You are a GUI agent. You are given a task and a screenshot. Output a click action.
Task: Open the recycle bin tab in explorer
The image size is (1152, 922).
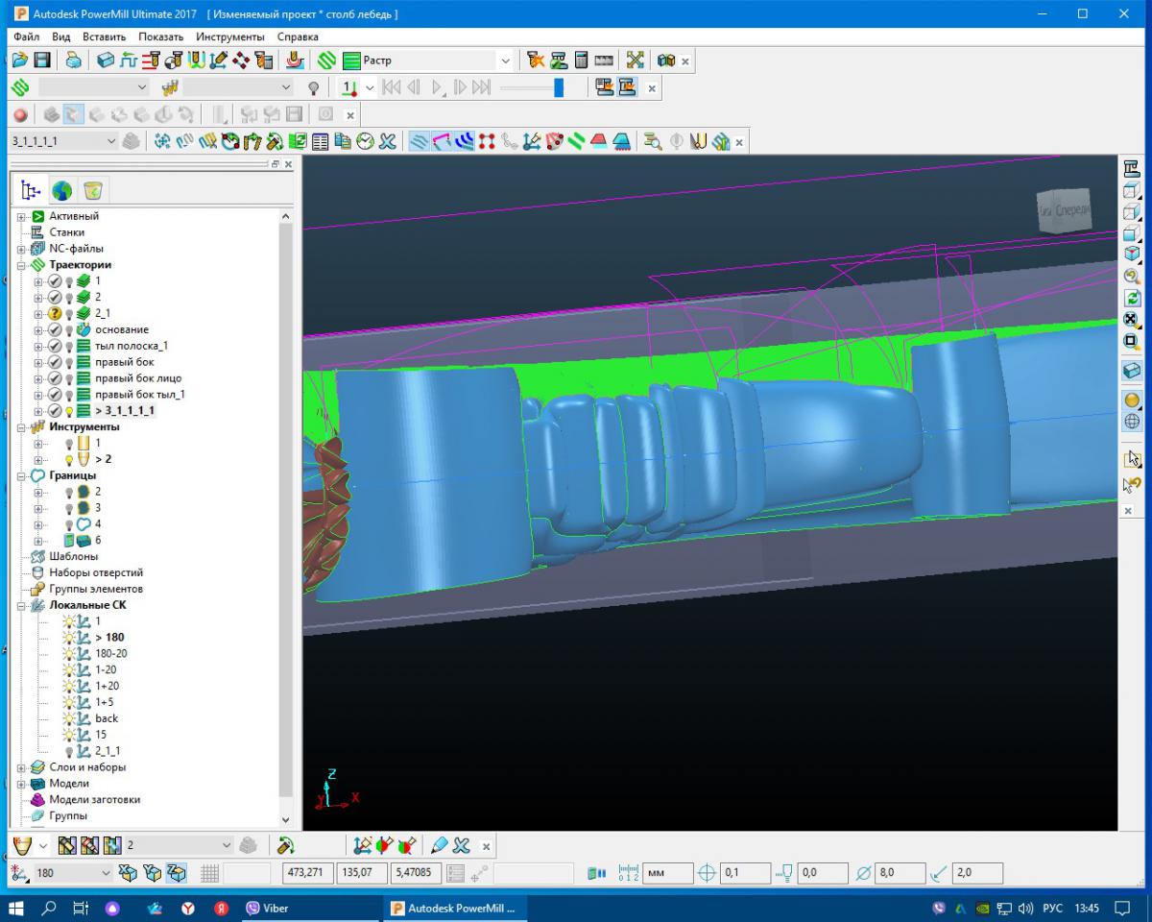(93, 190)
